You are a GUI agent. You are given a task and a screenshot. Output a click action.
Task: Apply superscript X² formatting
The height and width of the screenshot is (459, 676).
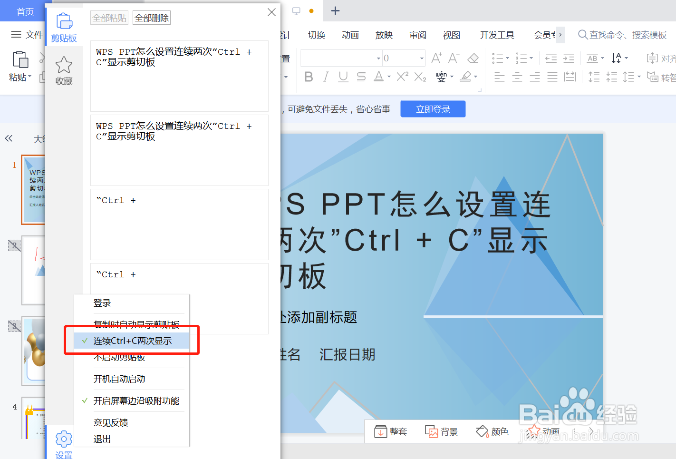click(402, 76)
